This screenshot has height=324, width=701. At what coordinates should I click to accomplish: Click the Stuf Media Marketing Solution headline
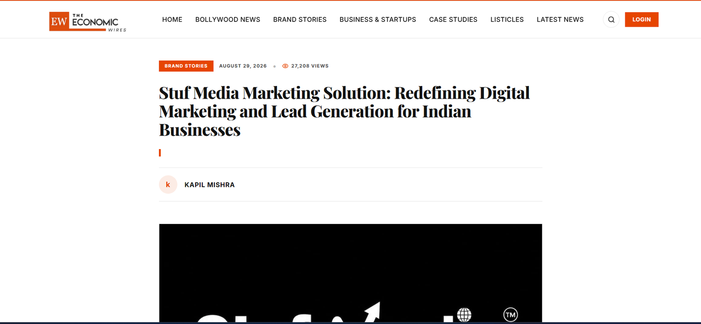point(344,111)
